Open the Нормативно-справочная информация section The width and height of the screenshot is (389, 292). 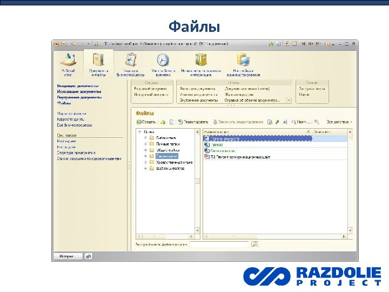(x=201, y=64)
